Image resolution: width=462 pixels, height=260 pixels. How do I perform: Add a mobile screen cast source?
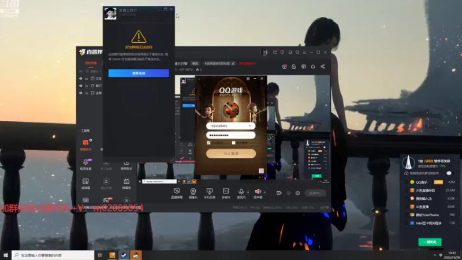(x=210, y=193)
